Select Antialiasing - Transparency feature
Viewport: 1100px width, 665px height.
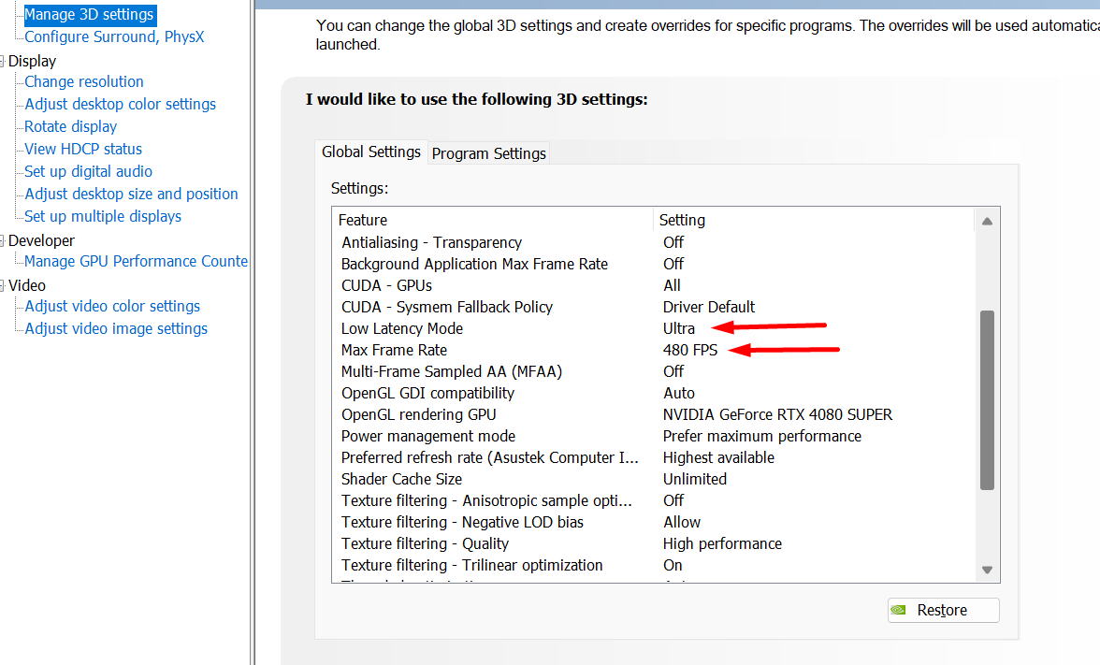(x=653, y=243)
